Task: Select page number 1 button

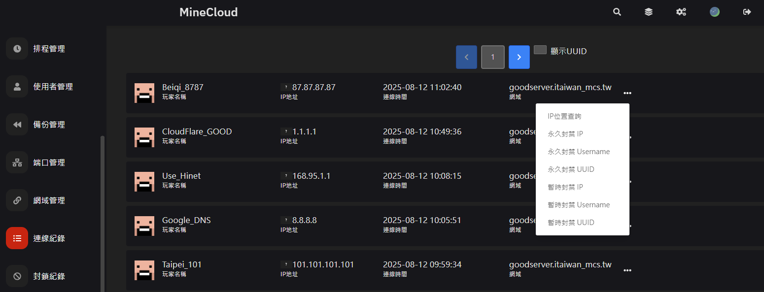Action: tap(492, 57)
